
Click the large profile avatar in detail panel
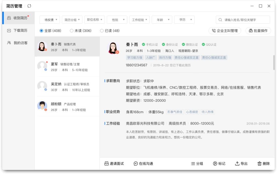[x=113, y=48]
